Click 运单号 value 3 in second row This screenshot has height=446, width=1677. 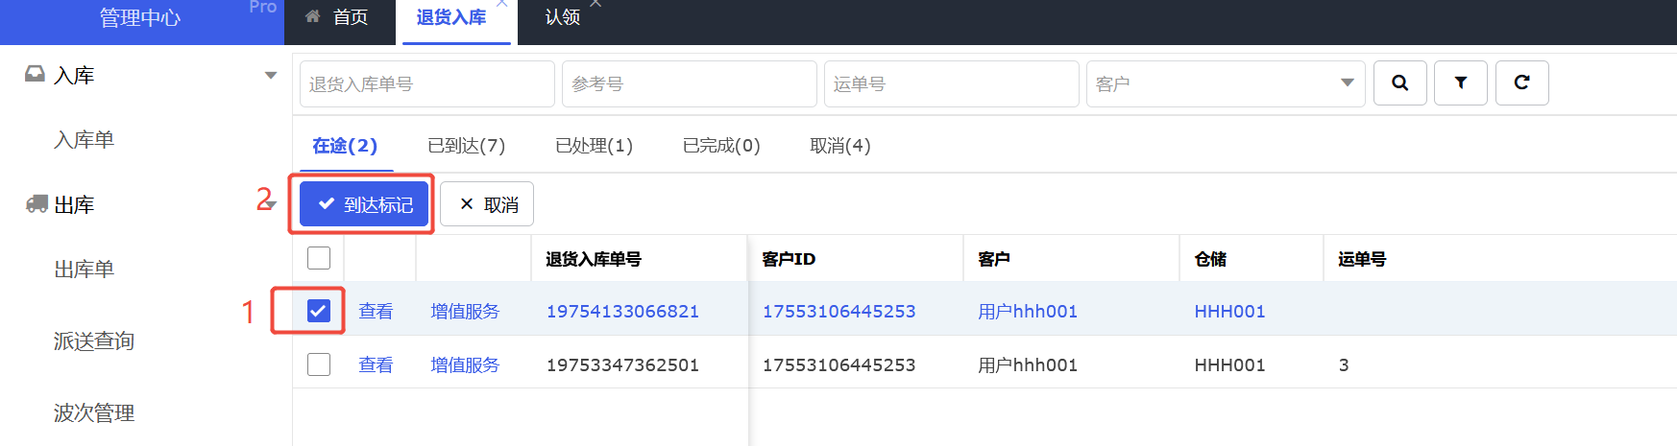(1344, 364)
